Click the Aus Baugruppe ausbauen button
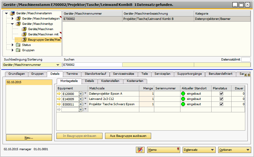Screen dimensions: 254x157 [x=128, y=136]
